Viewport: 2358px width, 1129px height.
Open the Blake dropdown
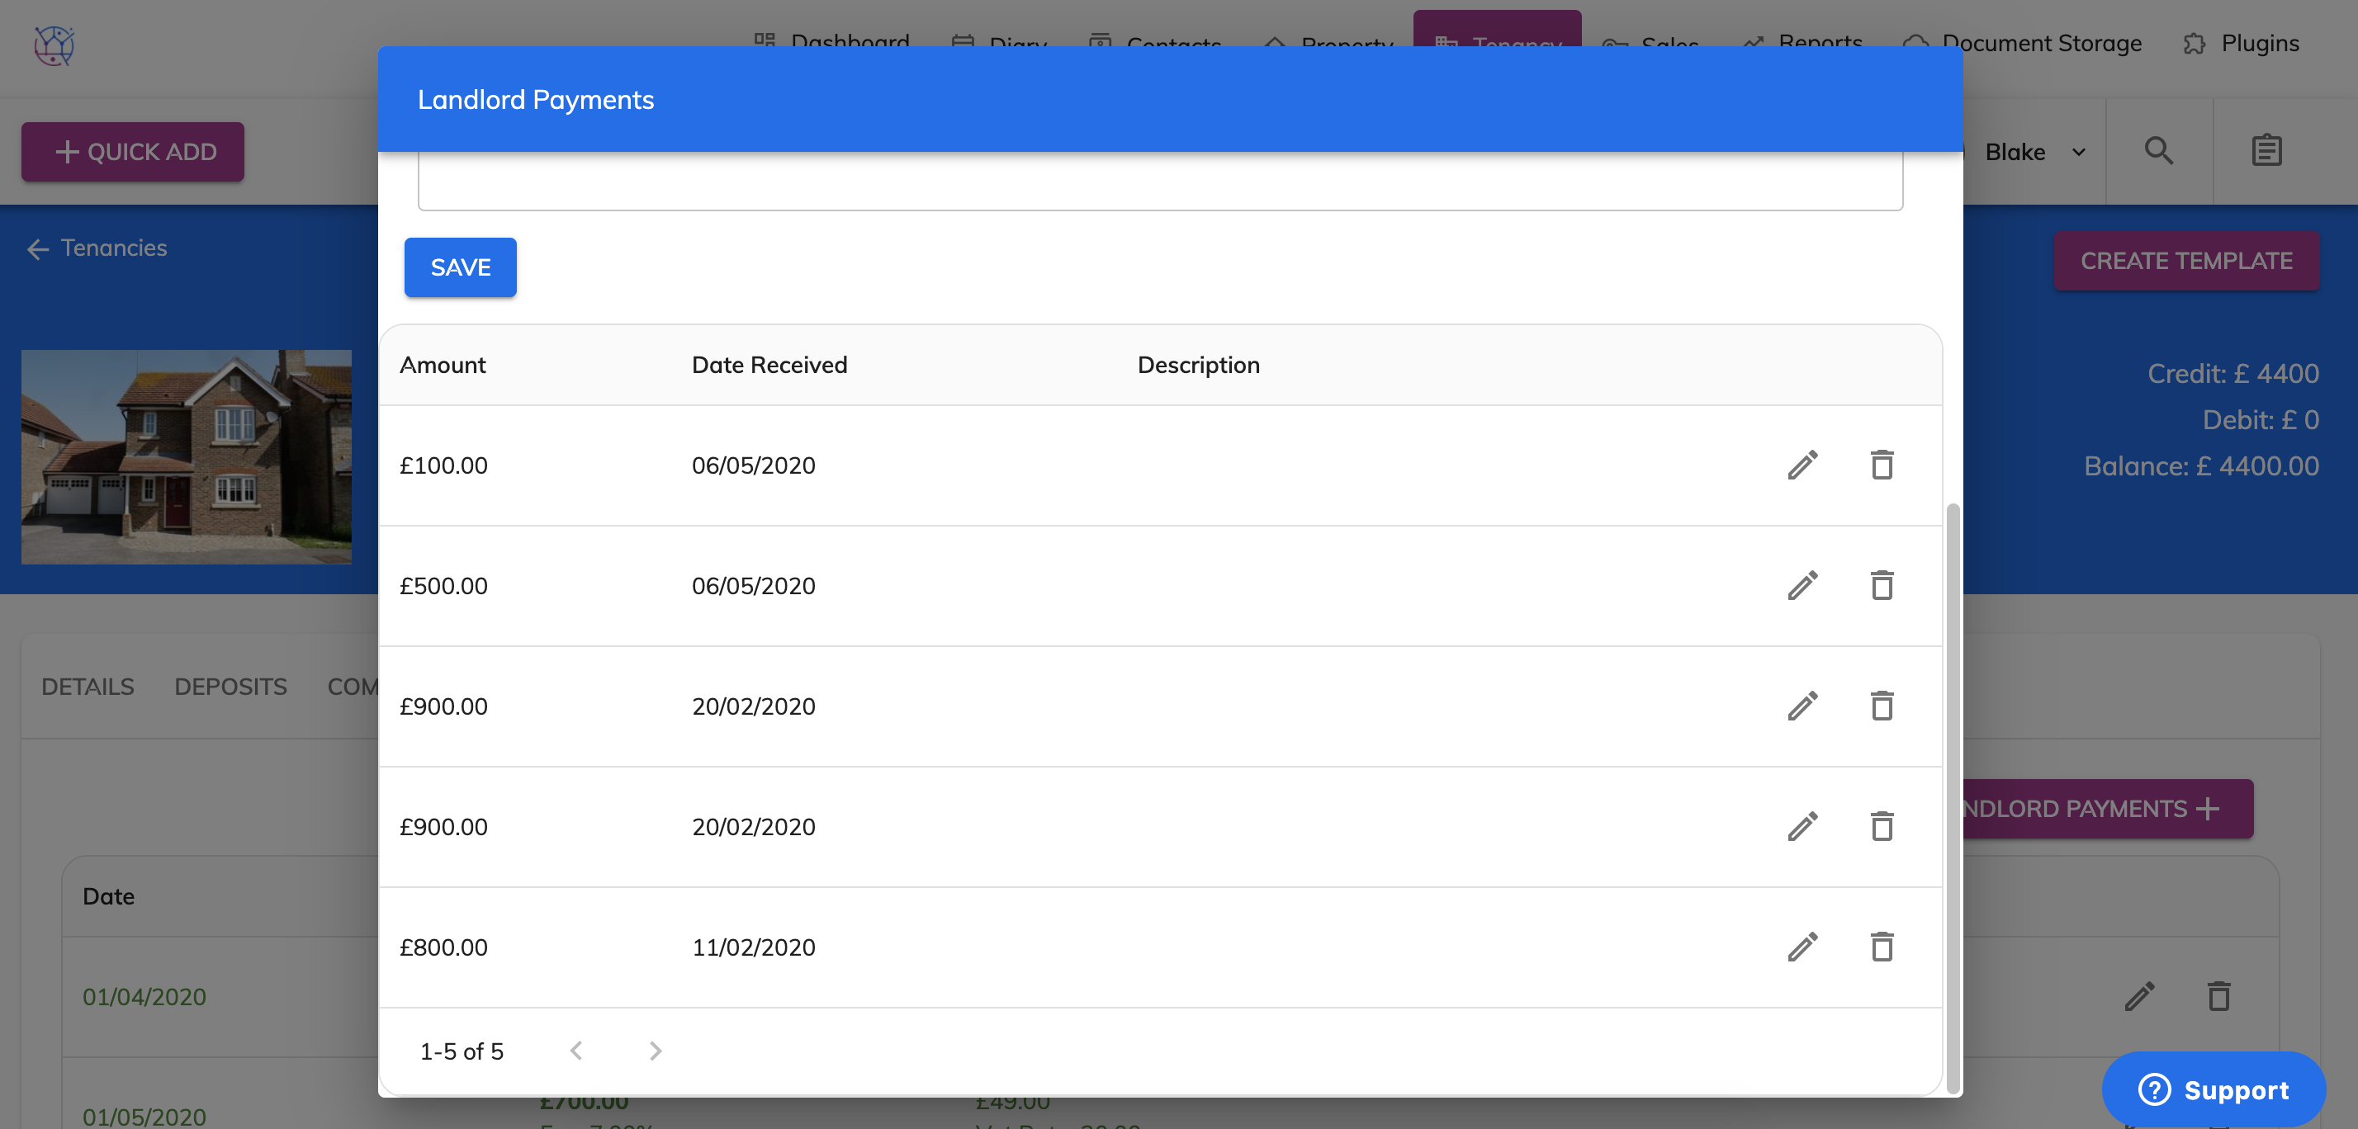(2032, 152)
